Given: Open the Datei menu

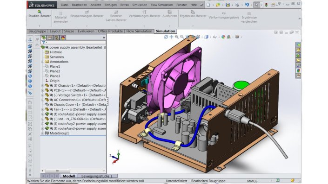Looking at the screenshot, I should [64, 5].
